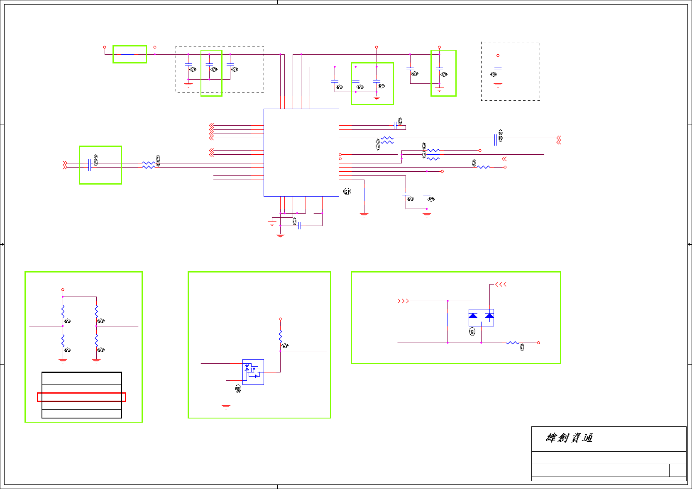
Task: Select the large central IC rectangle
Action: pos(301,153)
